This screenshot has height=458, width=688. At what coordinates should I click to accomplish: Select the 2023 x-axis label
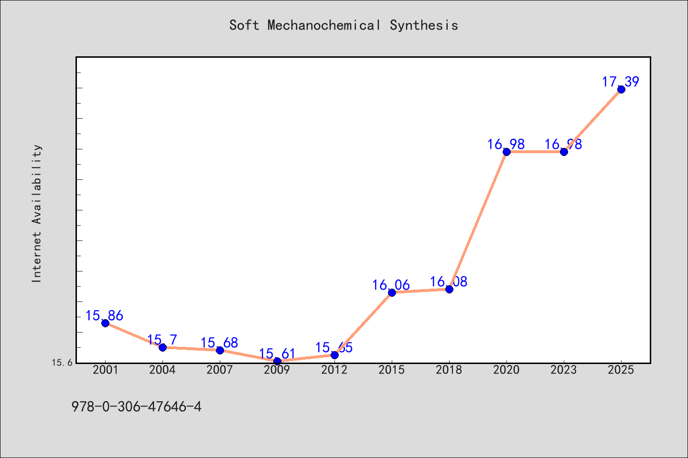pos(564,370)
